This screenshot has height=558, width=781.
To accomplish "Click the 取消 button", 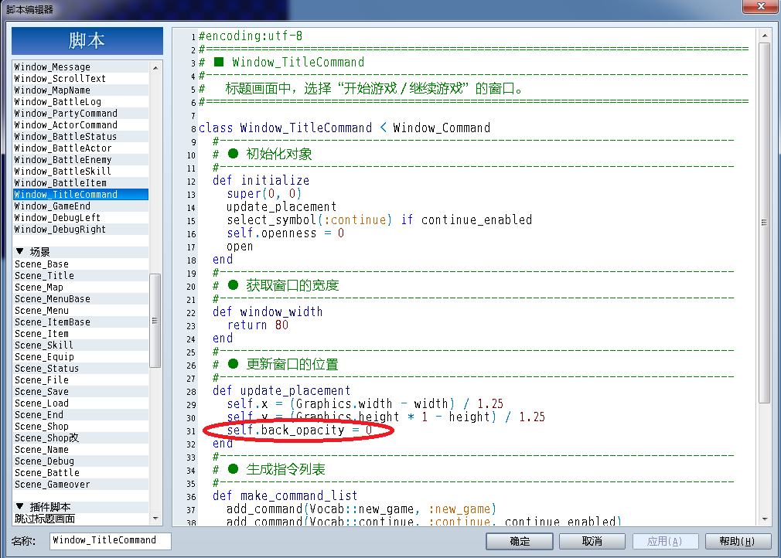I will tap(592, 541).
